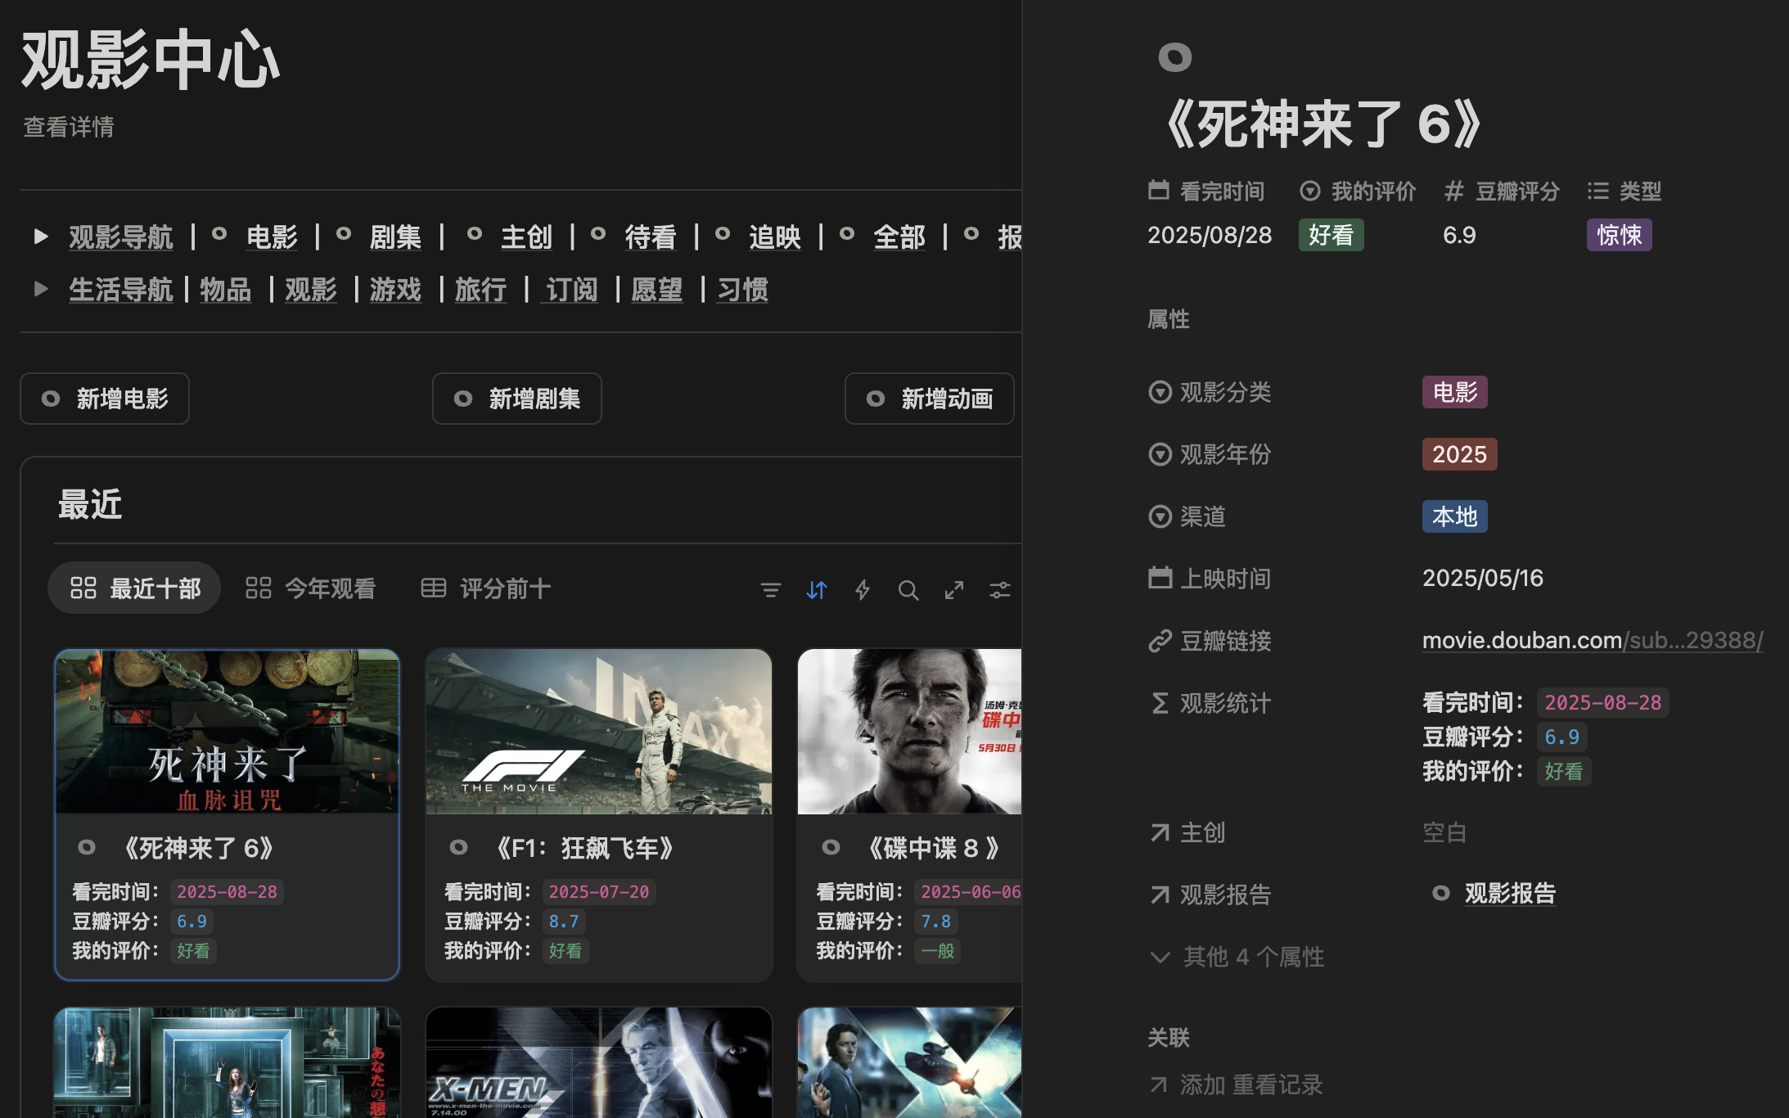Image resolution: width=1789 pixels, height=1118 pixels.
Task: Expand the 观影导航 section triangle
Action: point(41,237)
